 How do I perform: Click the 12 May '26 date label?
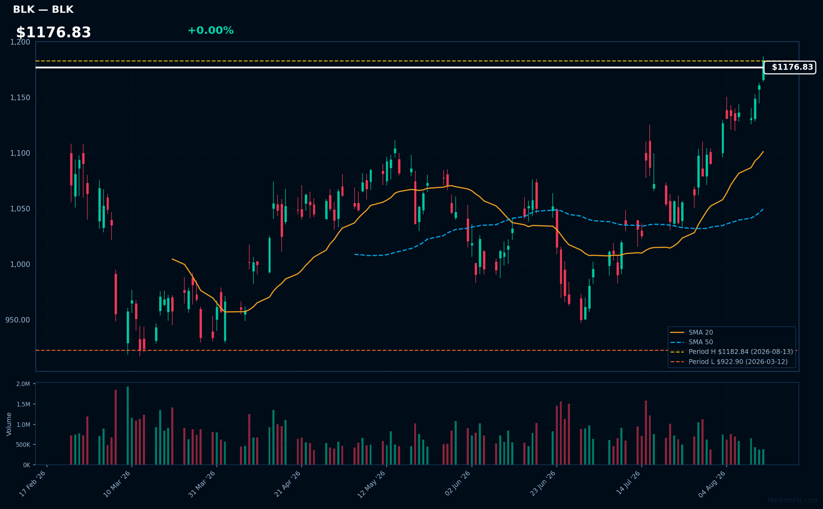(371, 484)
